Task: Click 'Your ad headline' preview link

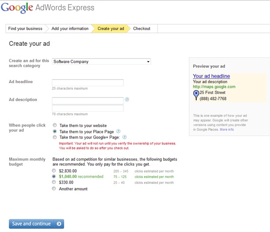Action: [211, 76]
